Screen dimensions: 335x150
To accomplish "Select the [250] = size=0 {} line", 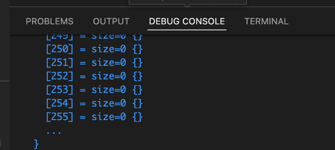I will pos(94,49).
